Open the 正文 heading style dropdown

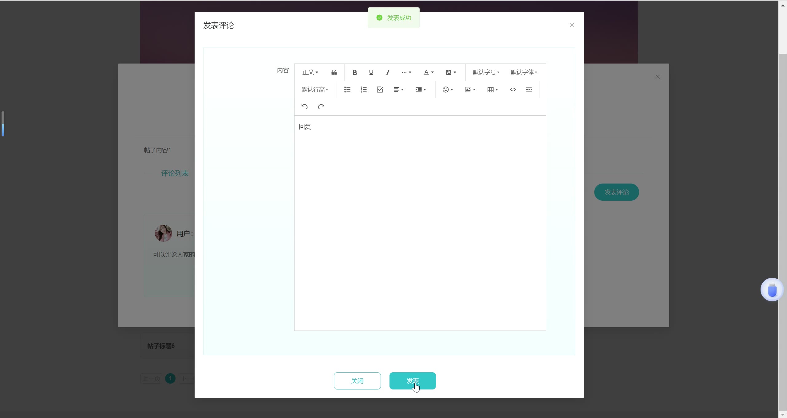310,72
